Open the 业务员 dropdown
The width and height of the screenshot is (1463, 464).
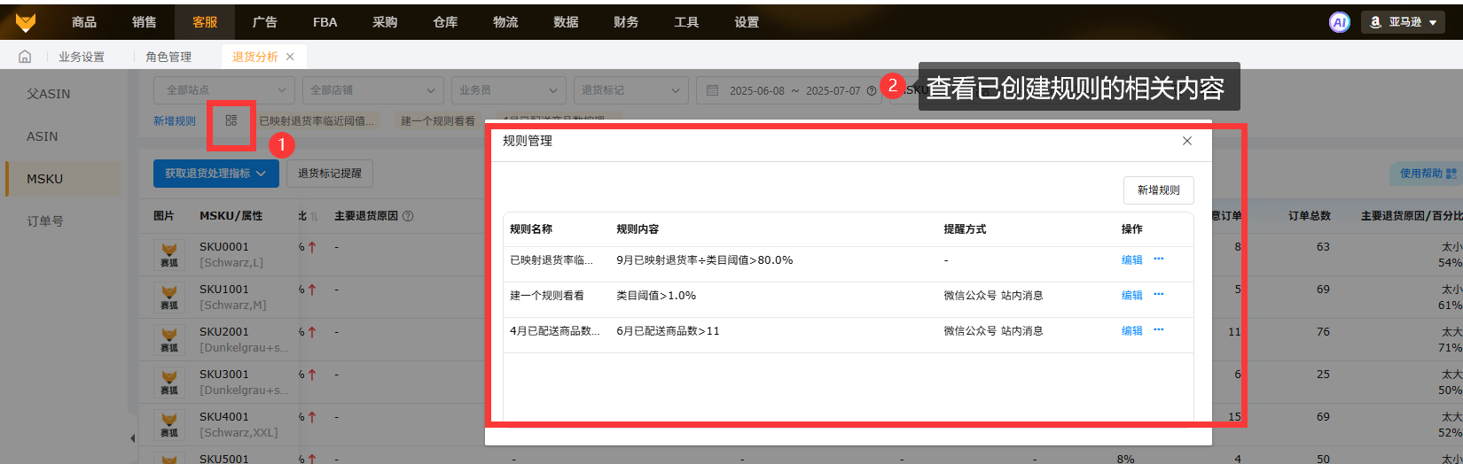[x=508, y=90]
